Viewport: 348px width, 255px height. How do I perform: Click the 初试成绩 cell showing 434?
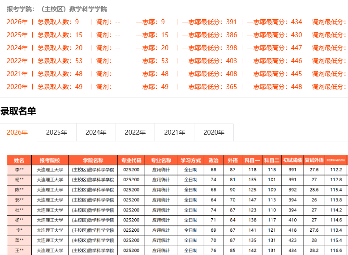tap(292, 251)
